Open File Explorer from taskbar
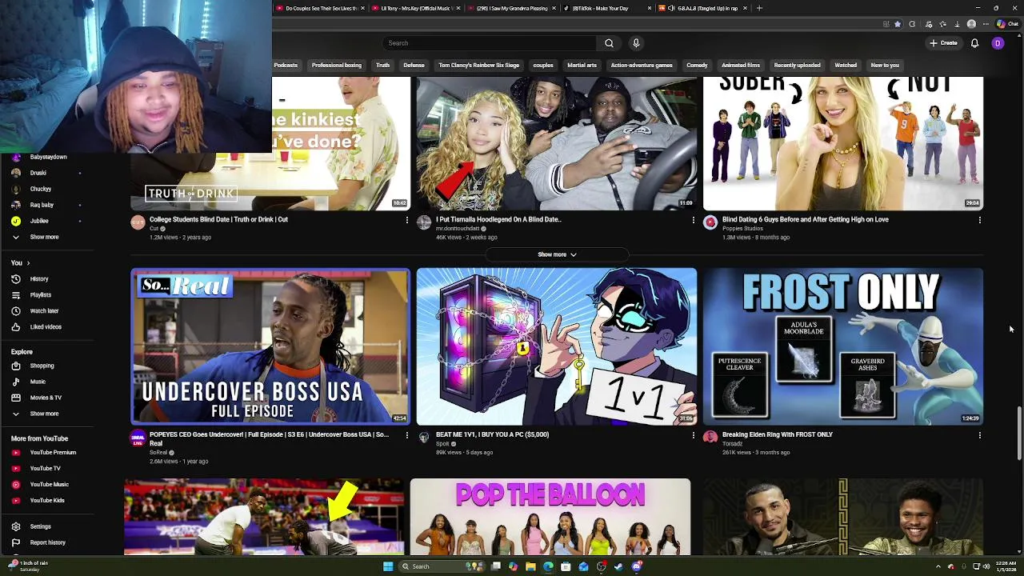The width and height of the screenshot is (1024, 576). click(530, 566)
